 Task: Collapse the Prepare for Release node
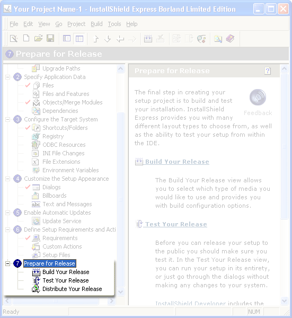pyautogui.click(x=8, y=263)
